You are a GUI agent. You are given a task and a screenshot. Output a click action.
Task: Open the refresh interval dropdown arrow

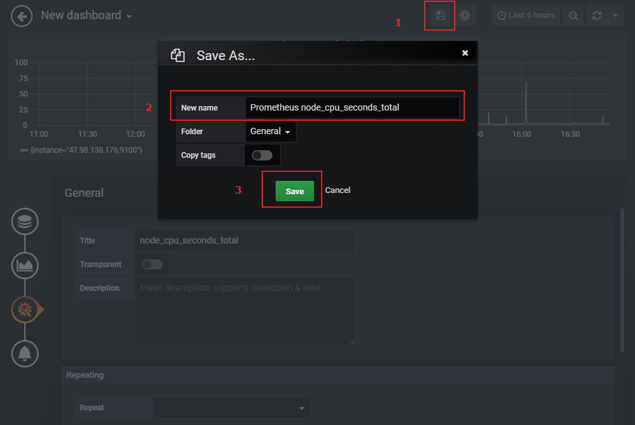(615, 16)
